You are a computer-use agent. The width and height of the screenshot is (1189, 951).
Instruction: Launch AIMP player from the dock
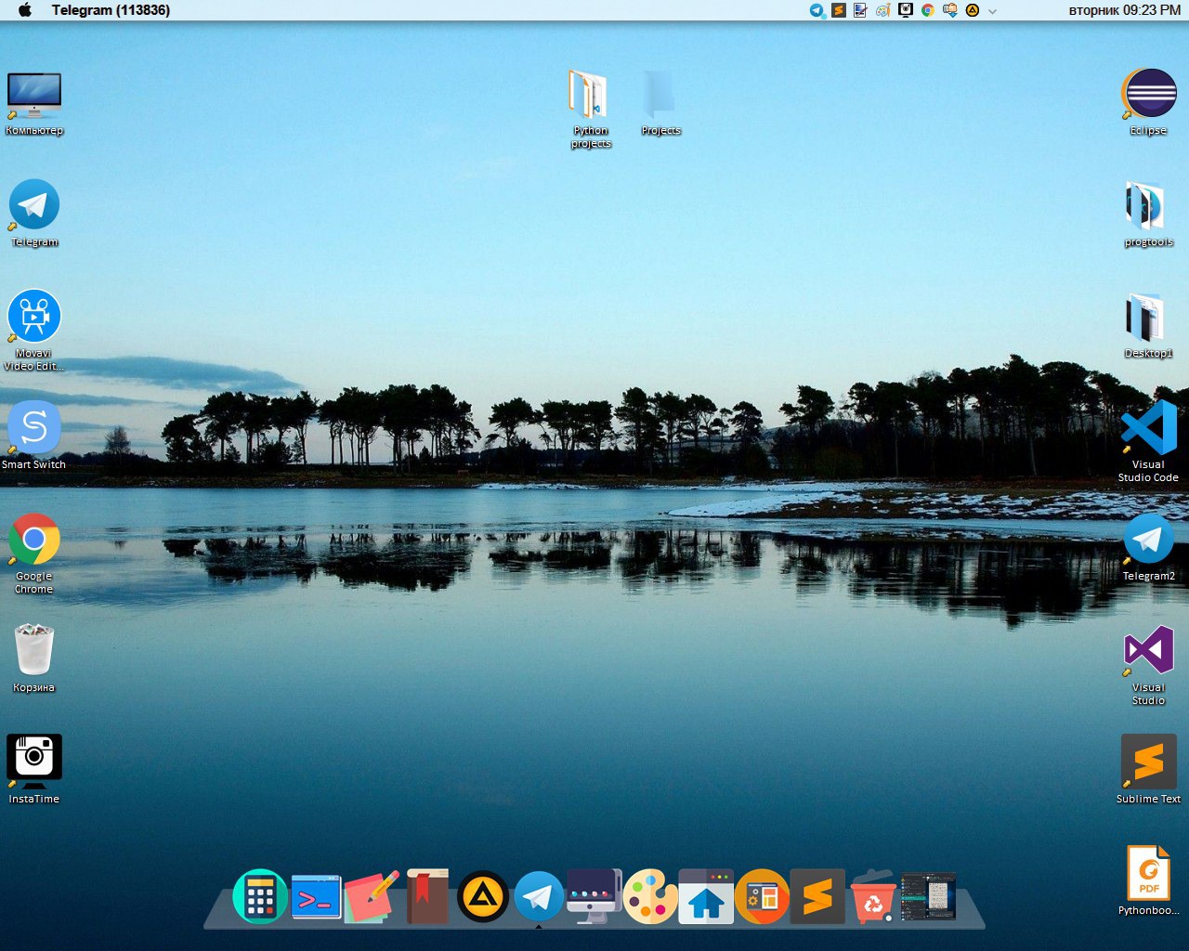[x=483, y=897]
